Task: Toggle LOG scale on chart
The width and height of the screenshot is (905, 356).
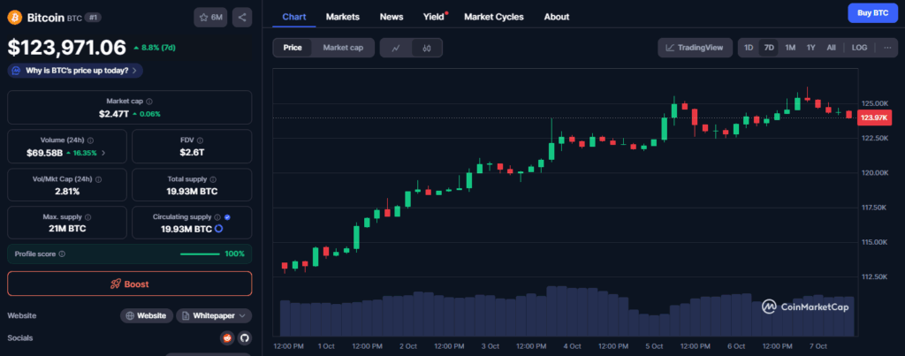Action: coord(859,48)
